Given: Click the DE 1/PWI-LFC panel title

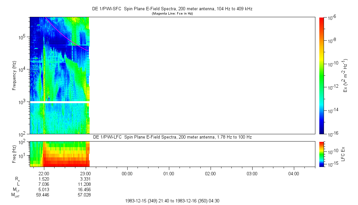Looking at the screenshot, I should [x=173, y=137].
